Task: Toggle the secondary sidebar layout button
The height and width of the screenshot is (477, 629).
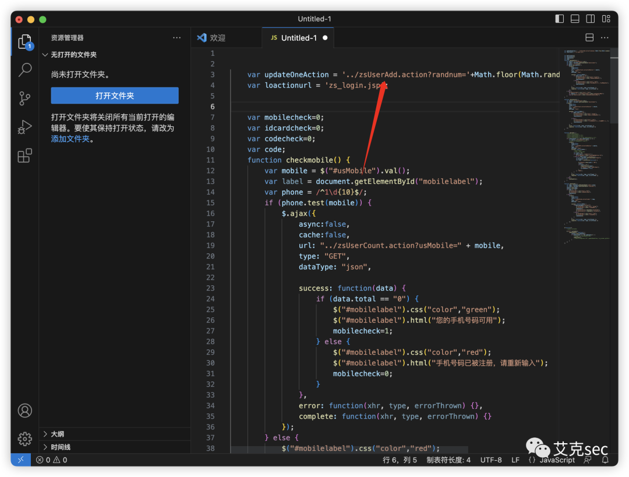Action: tap(590, 19)
